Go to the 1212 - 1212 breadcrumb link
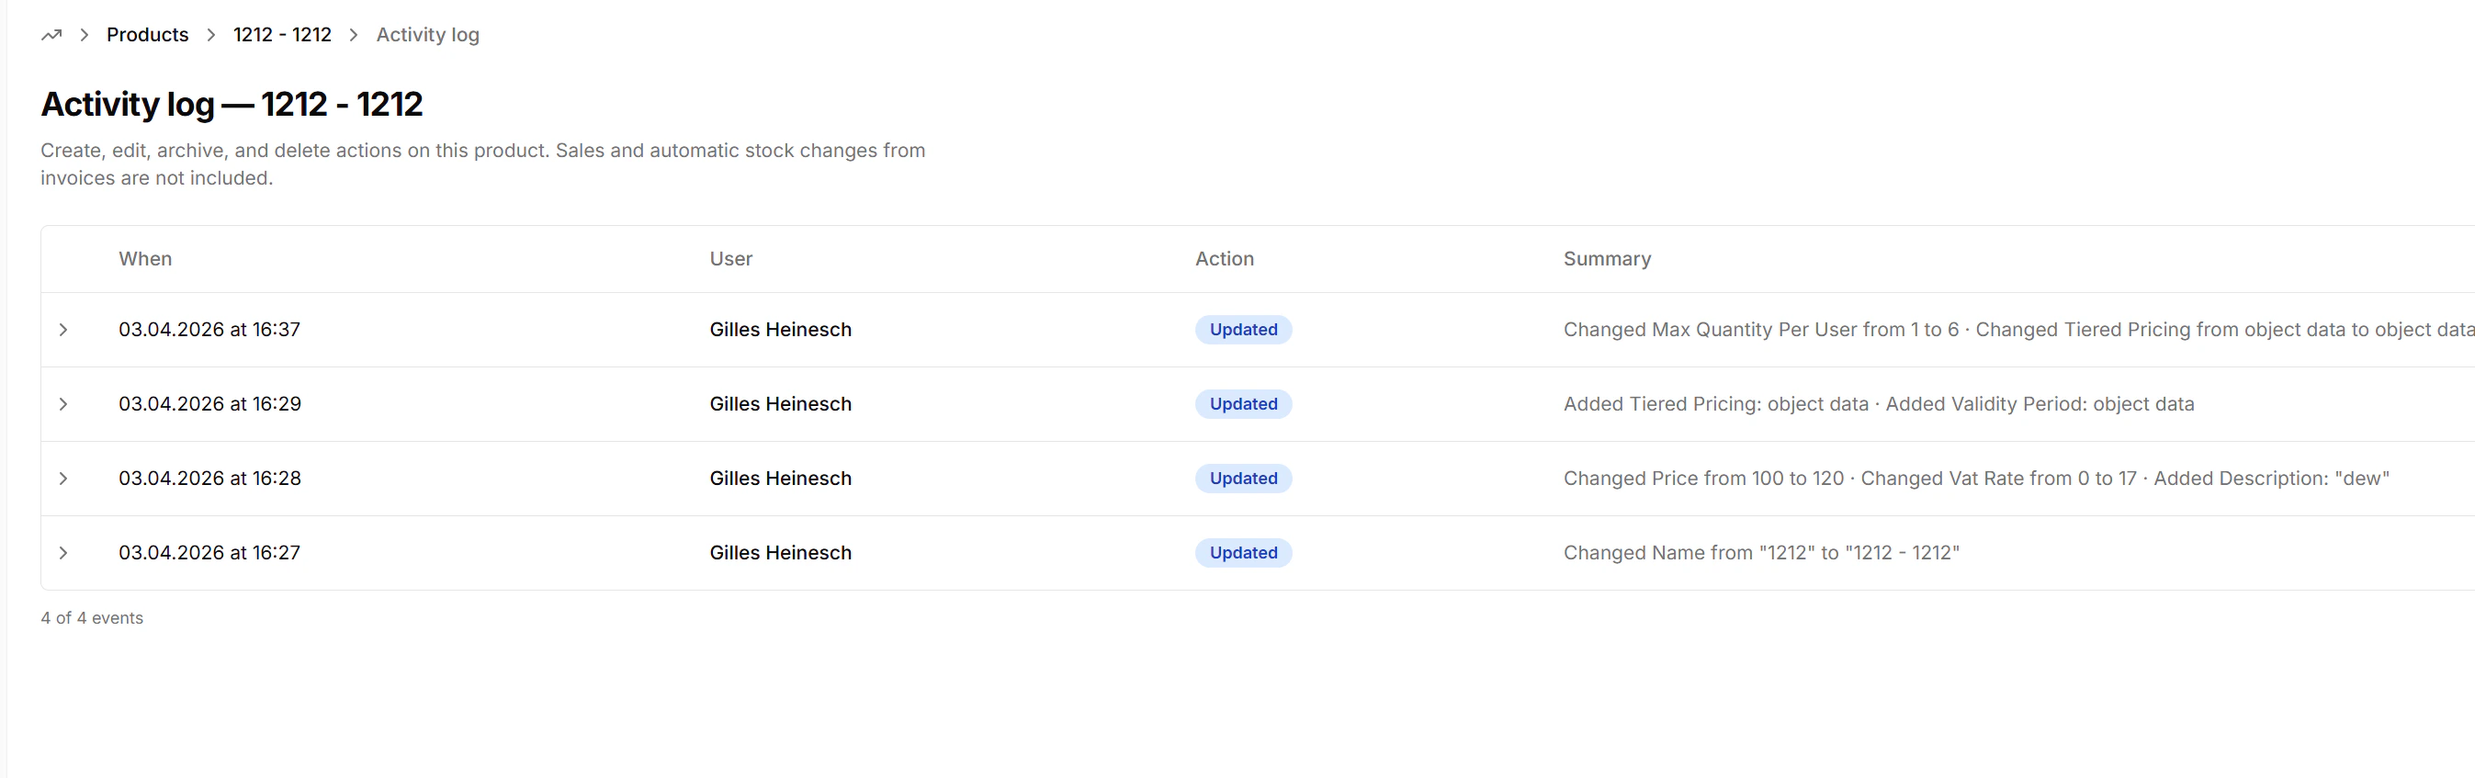 pyautogui.click(x=281, y=36)
